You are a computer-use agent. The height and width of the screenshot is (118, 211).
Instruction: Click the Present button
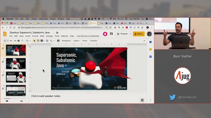[x=122, y=34]
